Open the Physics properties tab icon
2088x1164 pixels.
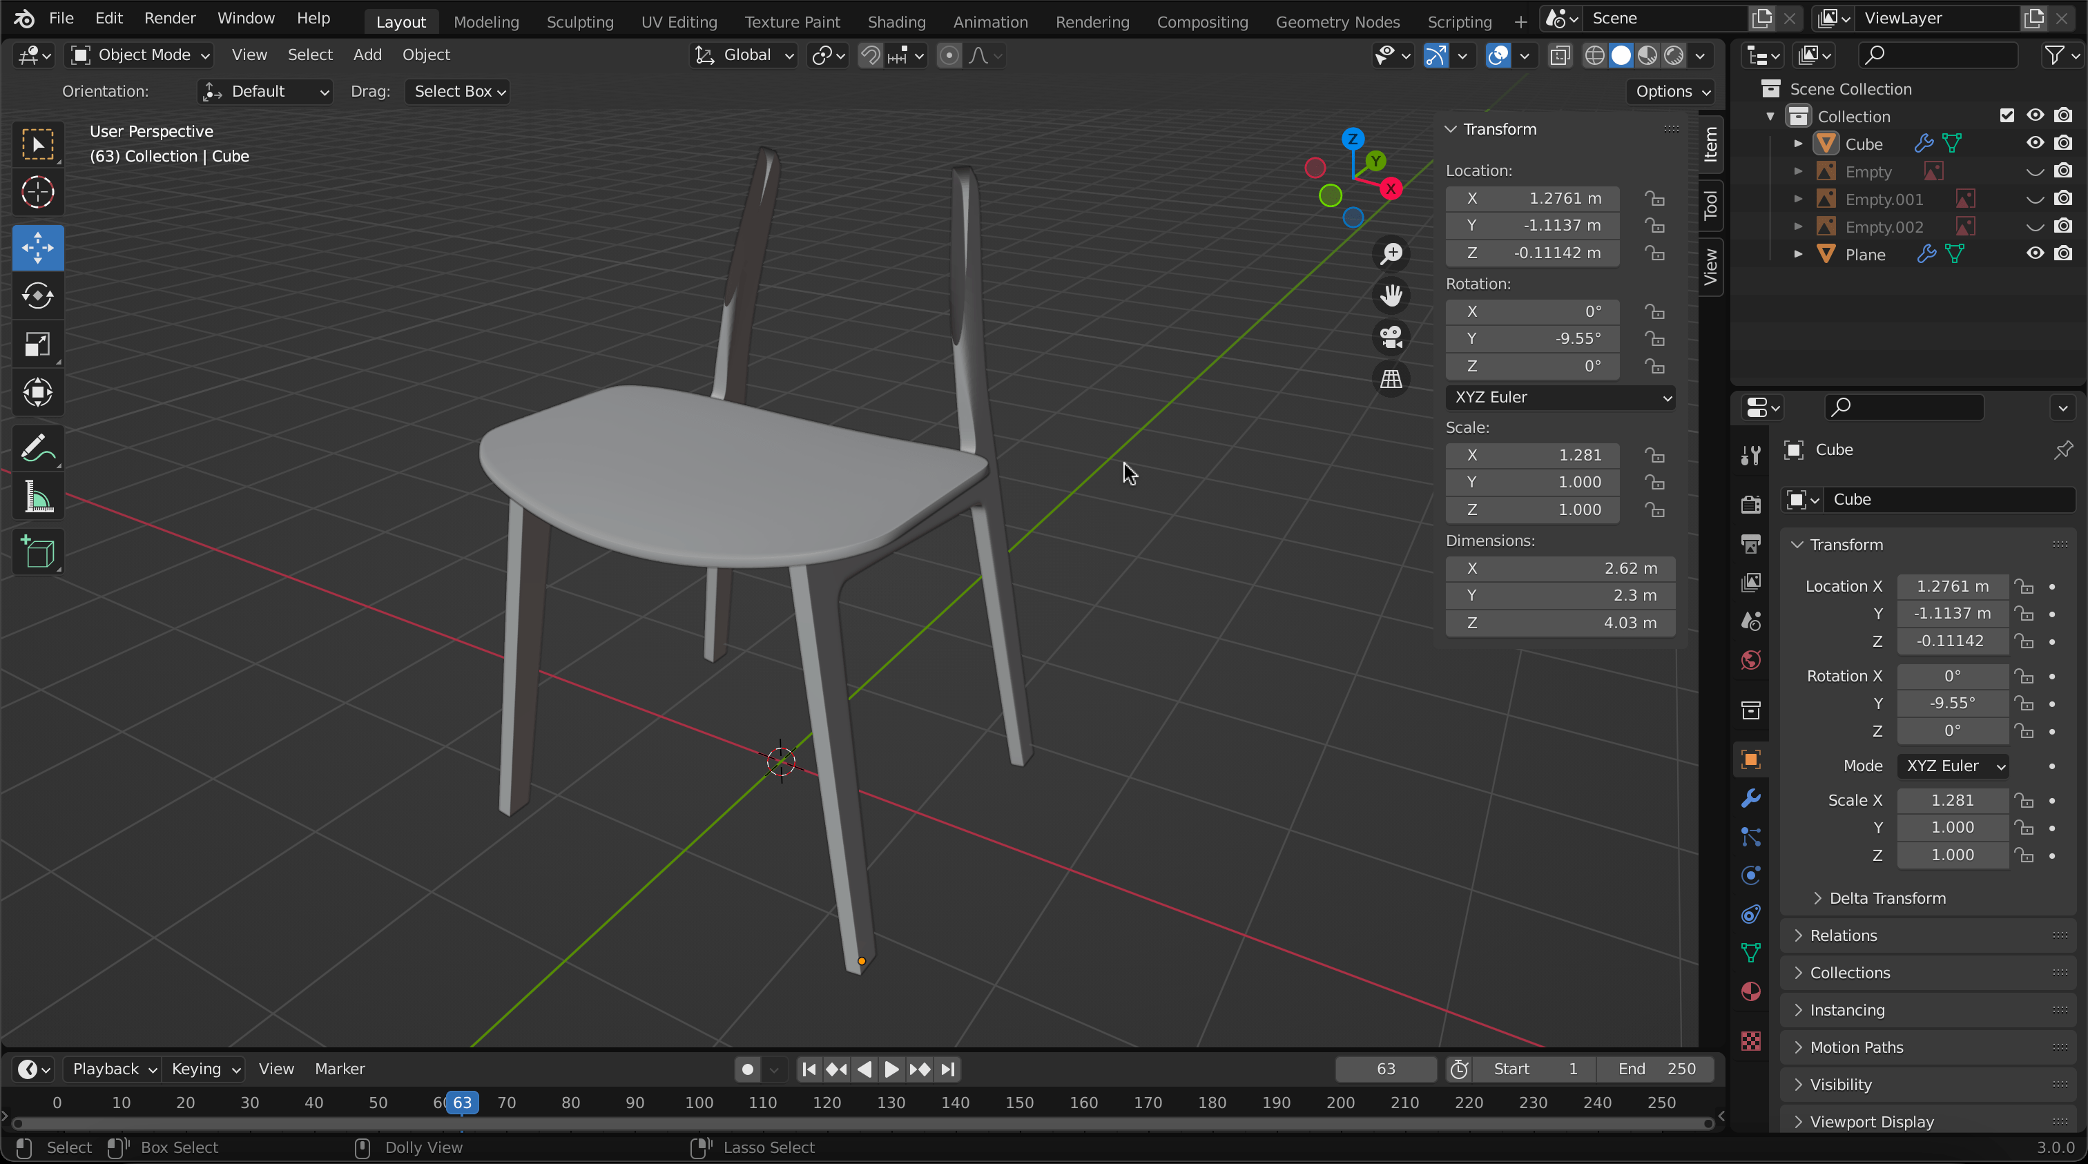pos(1751,875)
